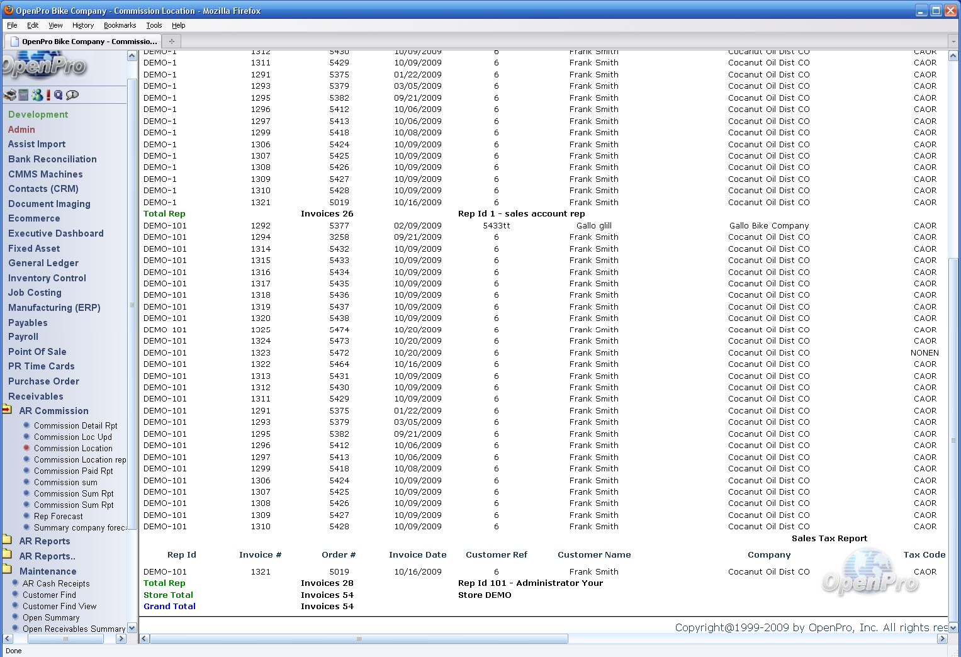
Task: Open the Bookmarks menu
Action: click(x=120, y=25)
